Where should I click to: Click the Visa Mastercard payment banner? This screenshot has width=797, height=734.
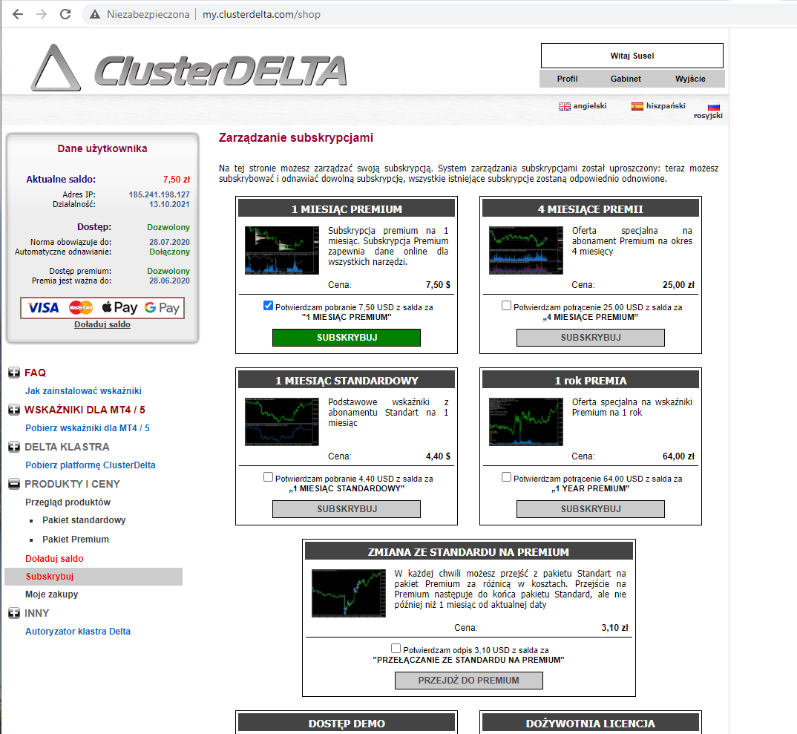pyautogui.click(x=102, y=307)
